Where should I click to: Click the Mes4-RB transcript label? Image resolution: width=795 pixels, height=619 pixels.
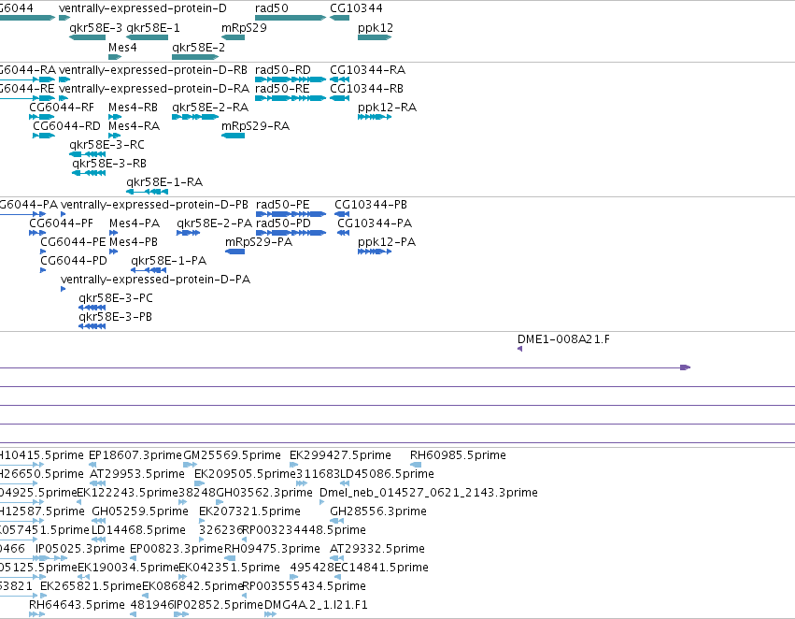pos(134,108)
